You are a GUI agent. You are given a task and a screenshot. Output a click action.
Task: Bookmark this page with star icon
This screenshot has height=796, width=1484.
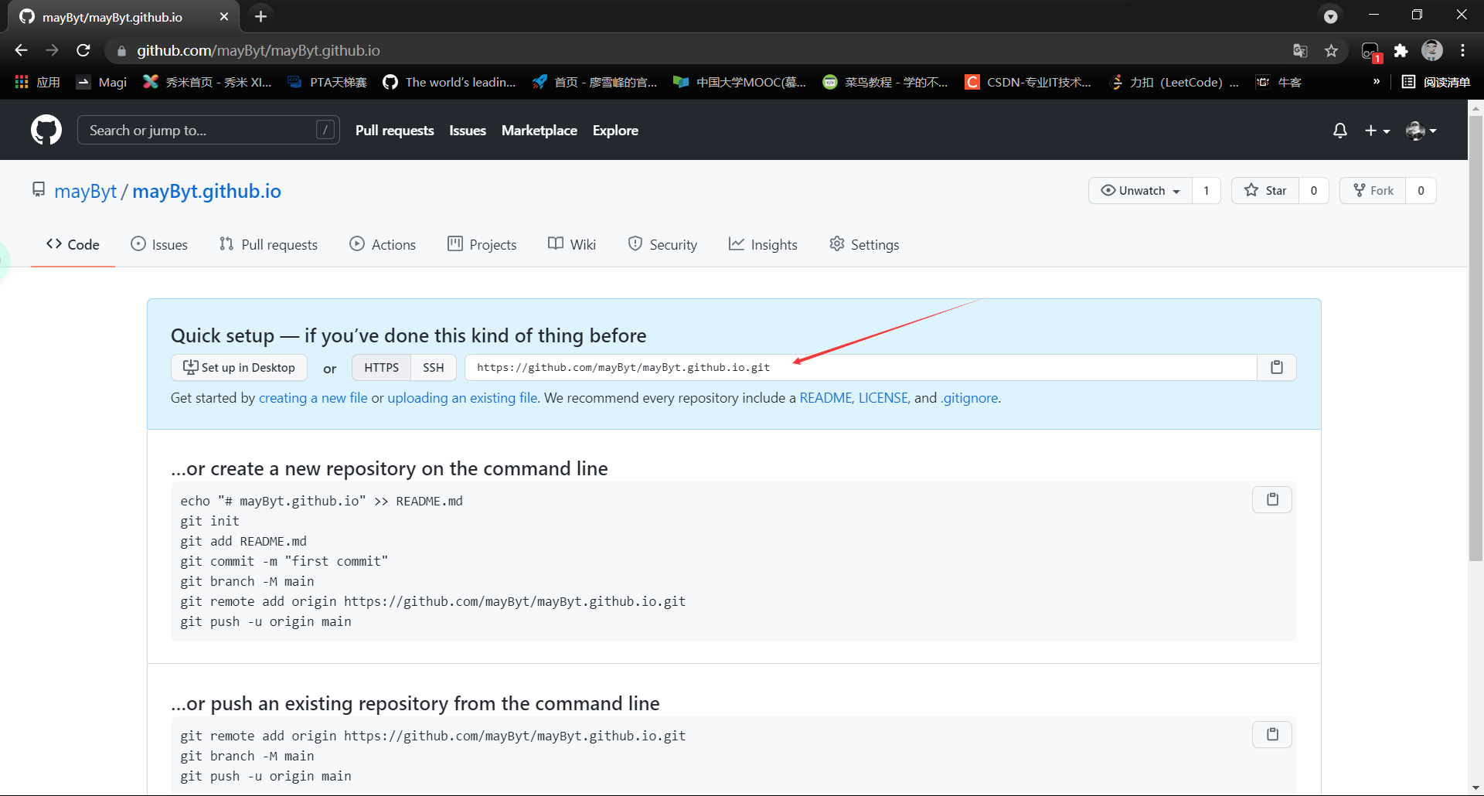click(1331, 50)
